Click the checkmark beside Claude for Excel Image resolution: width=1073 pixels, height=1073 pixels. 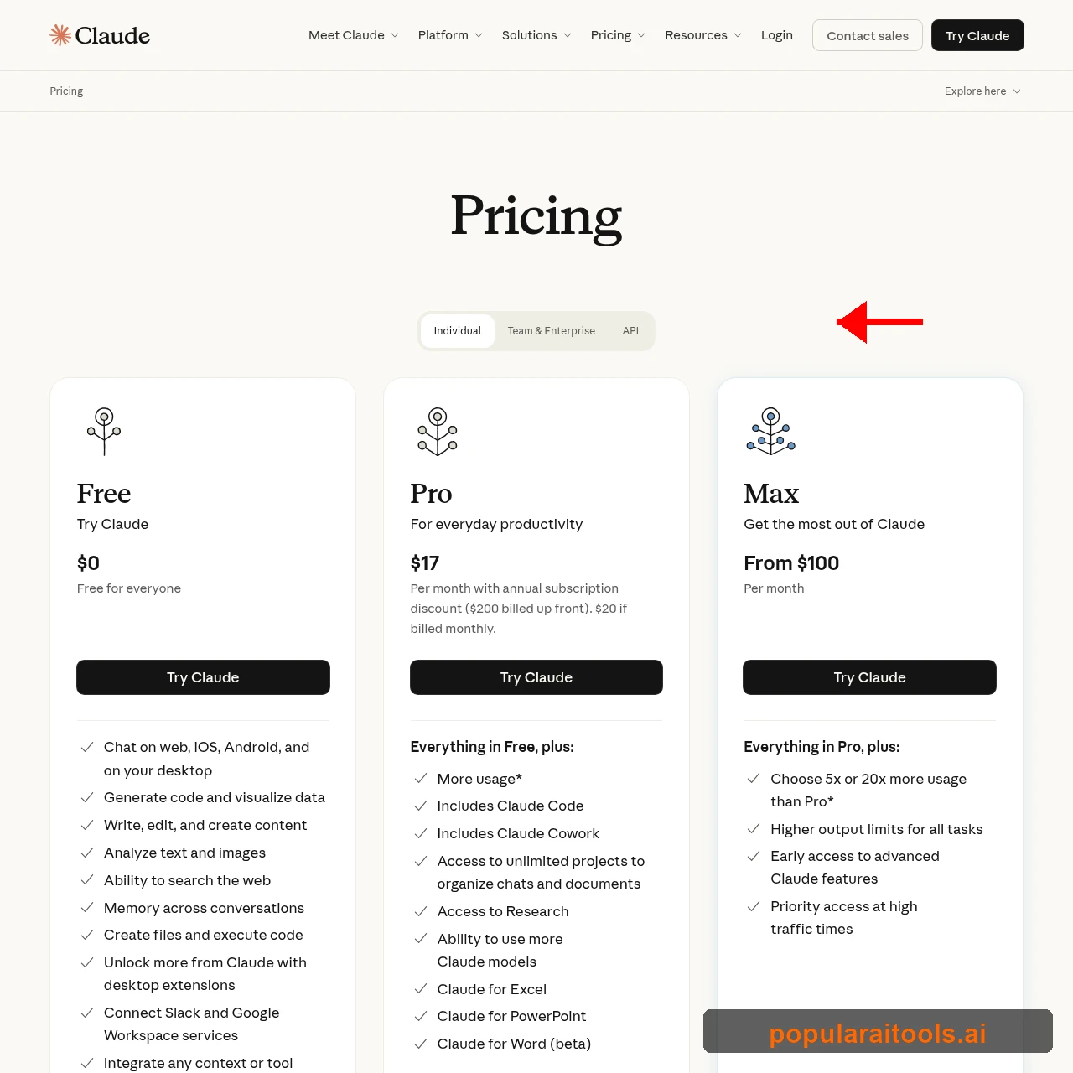coord(421,989)
